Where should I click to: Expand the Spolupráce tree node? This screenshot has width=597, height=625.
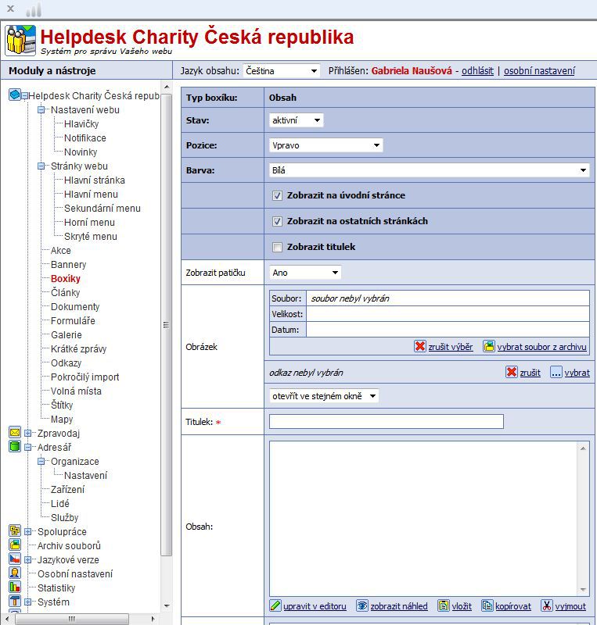27,531
